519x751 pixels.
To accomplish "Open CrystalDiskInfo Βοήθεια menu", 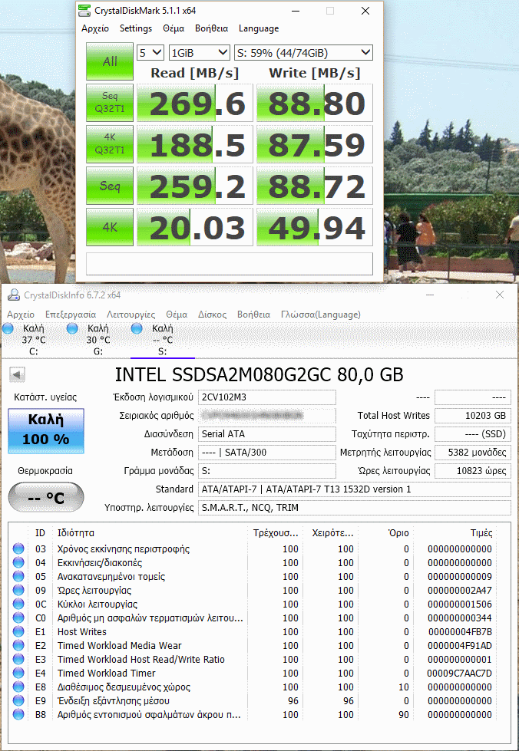I will pos(253,315).
